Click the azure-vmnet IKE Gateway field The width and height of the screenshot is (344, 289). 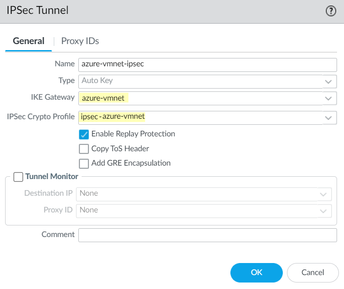pyautogui.click(x=199, y=98)
